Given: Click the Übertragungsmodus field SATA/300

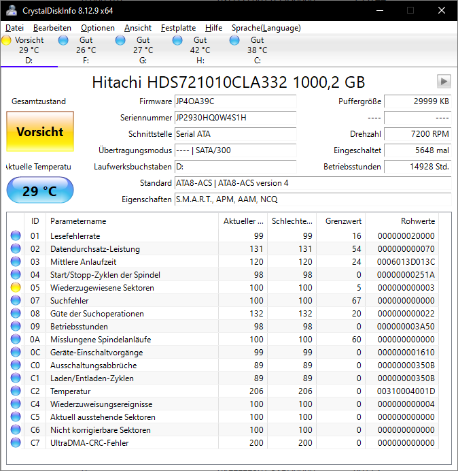Looking at the screenshot, I should [x=235, y=150].
